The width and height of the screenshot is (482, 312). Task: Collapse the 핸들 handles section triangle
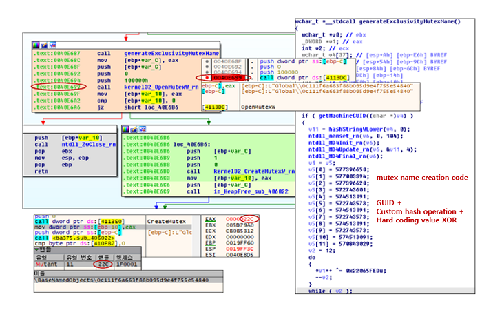click(x=36, y=249)
